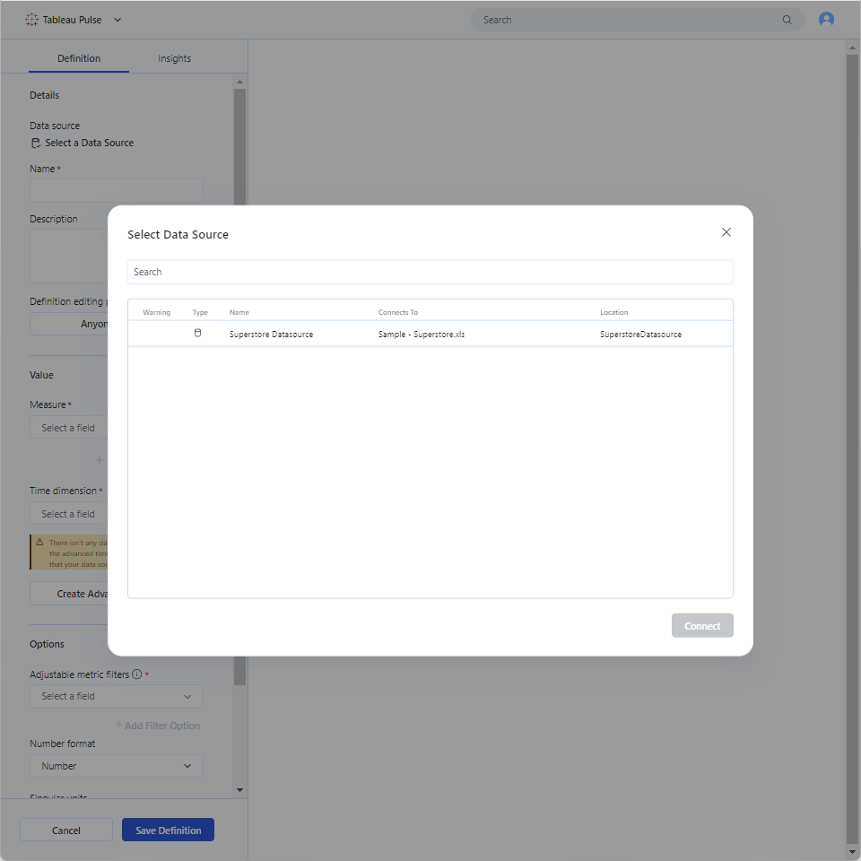Viewport: 861px width, 861px height.
Task: Click the database type icon in Superstore row
Action: 197,334
